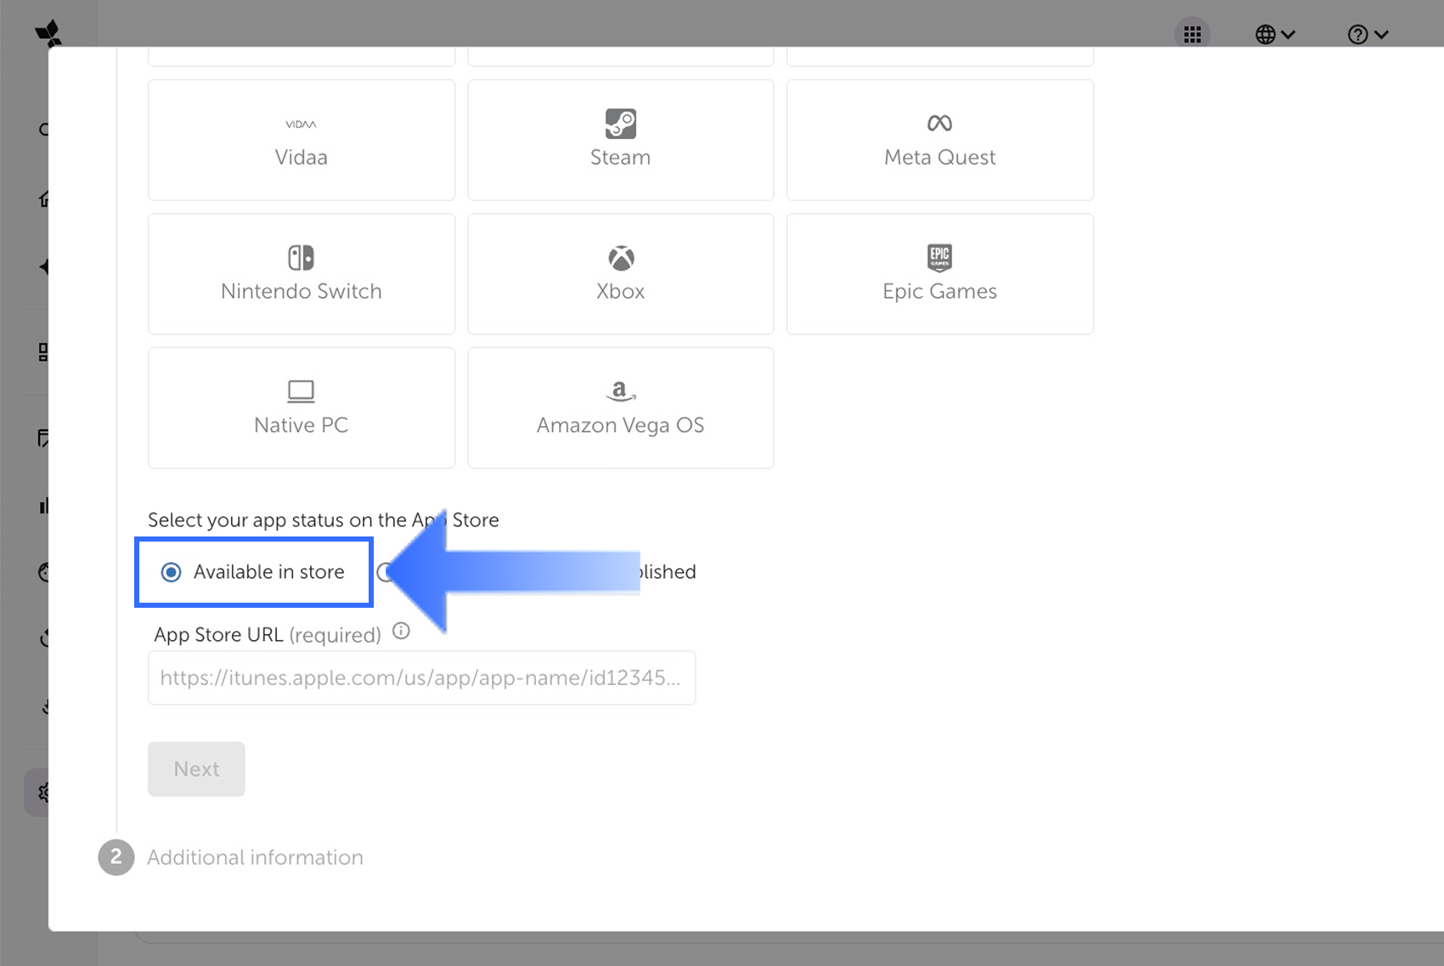Select the Steam platform tile
This screenshot has width=1444, height=966.
click(x=620, y=140)
